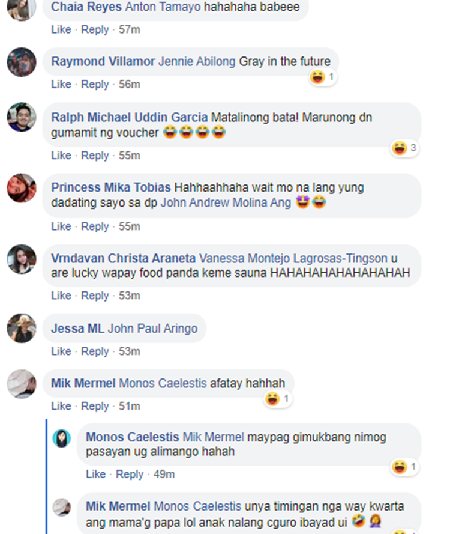
Task: Click the Jennie Abilong tagged name
Action: [x=197, y=62]
